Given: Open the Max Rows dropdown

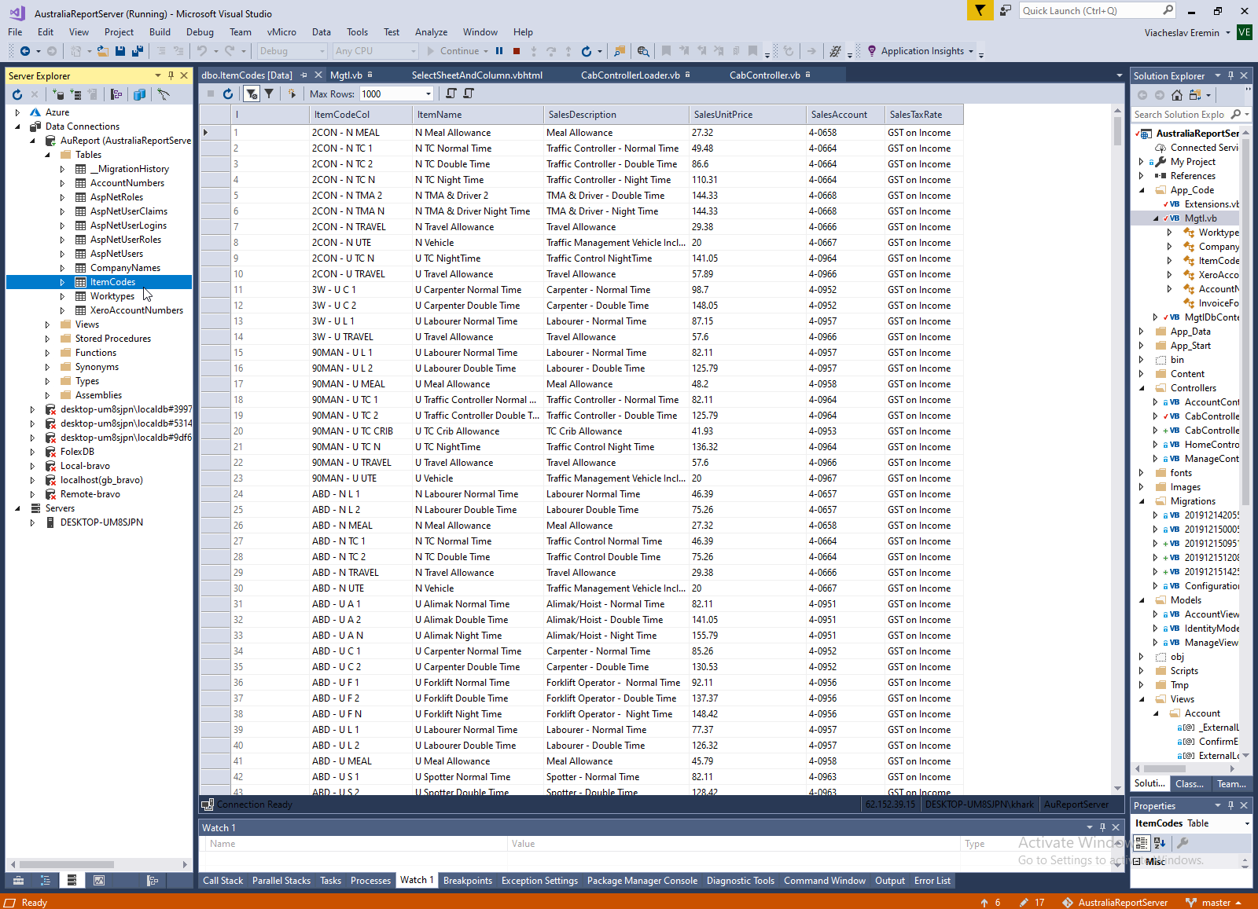Looking at the screenshot, I should point(429,94).
